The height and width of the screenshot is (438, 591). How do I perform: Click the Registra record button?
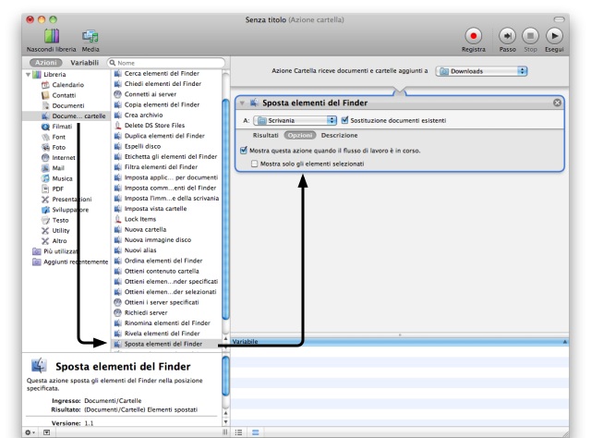point(474,36)
